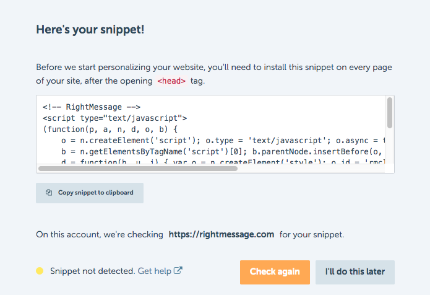
Task: Click the script type text/javascript line
Action: tap(115, 118)
